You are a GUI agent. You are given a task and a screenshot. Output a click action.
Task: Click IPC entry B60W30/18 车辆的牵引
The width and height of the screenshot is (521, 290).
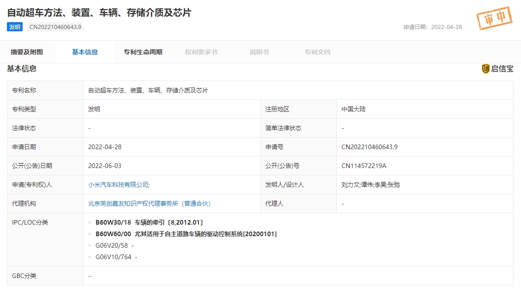149,222
